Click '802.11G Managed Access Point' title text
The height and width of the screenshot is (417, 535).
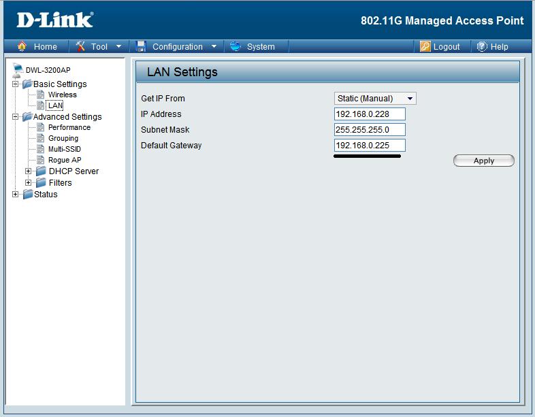pyautogui.click(x=442, y=20)
